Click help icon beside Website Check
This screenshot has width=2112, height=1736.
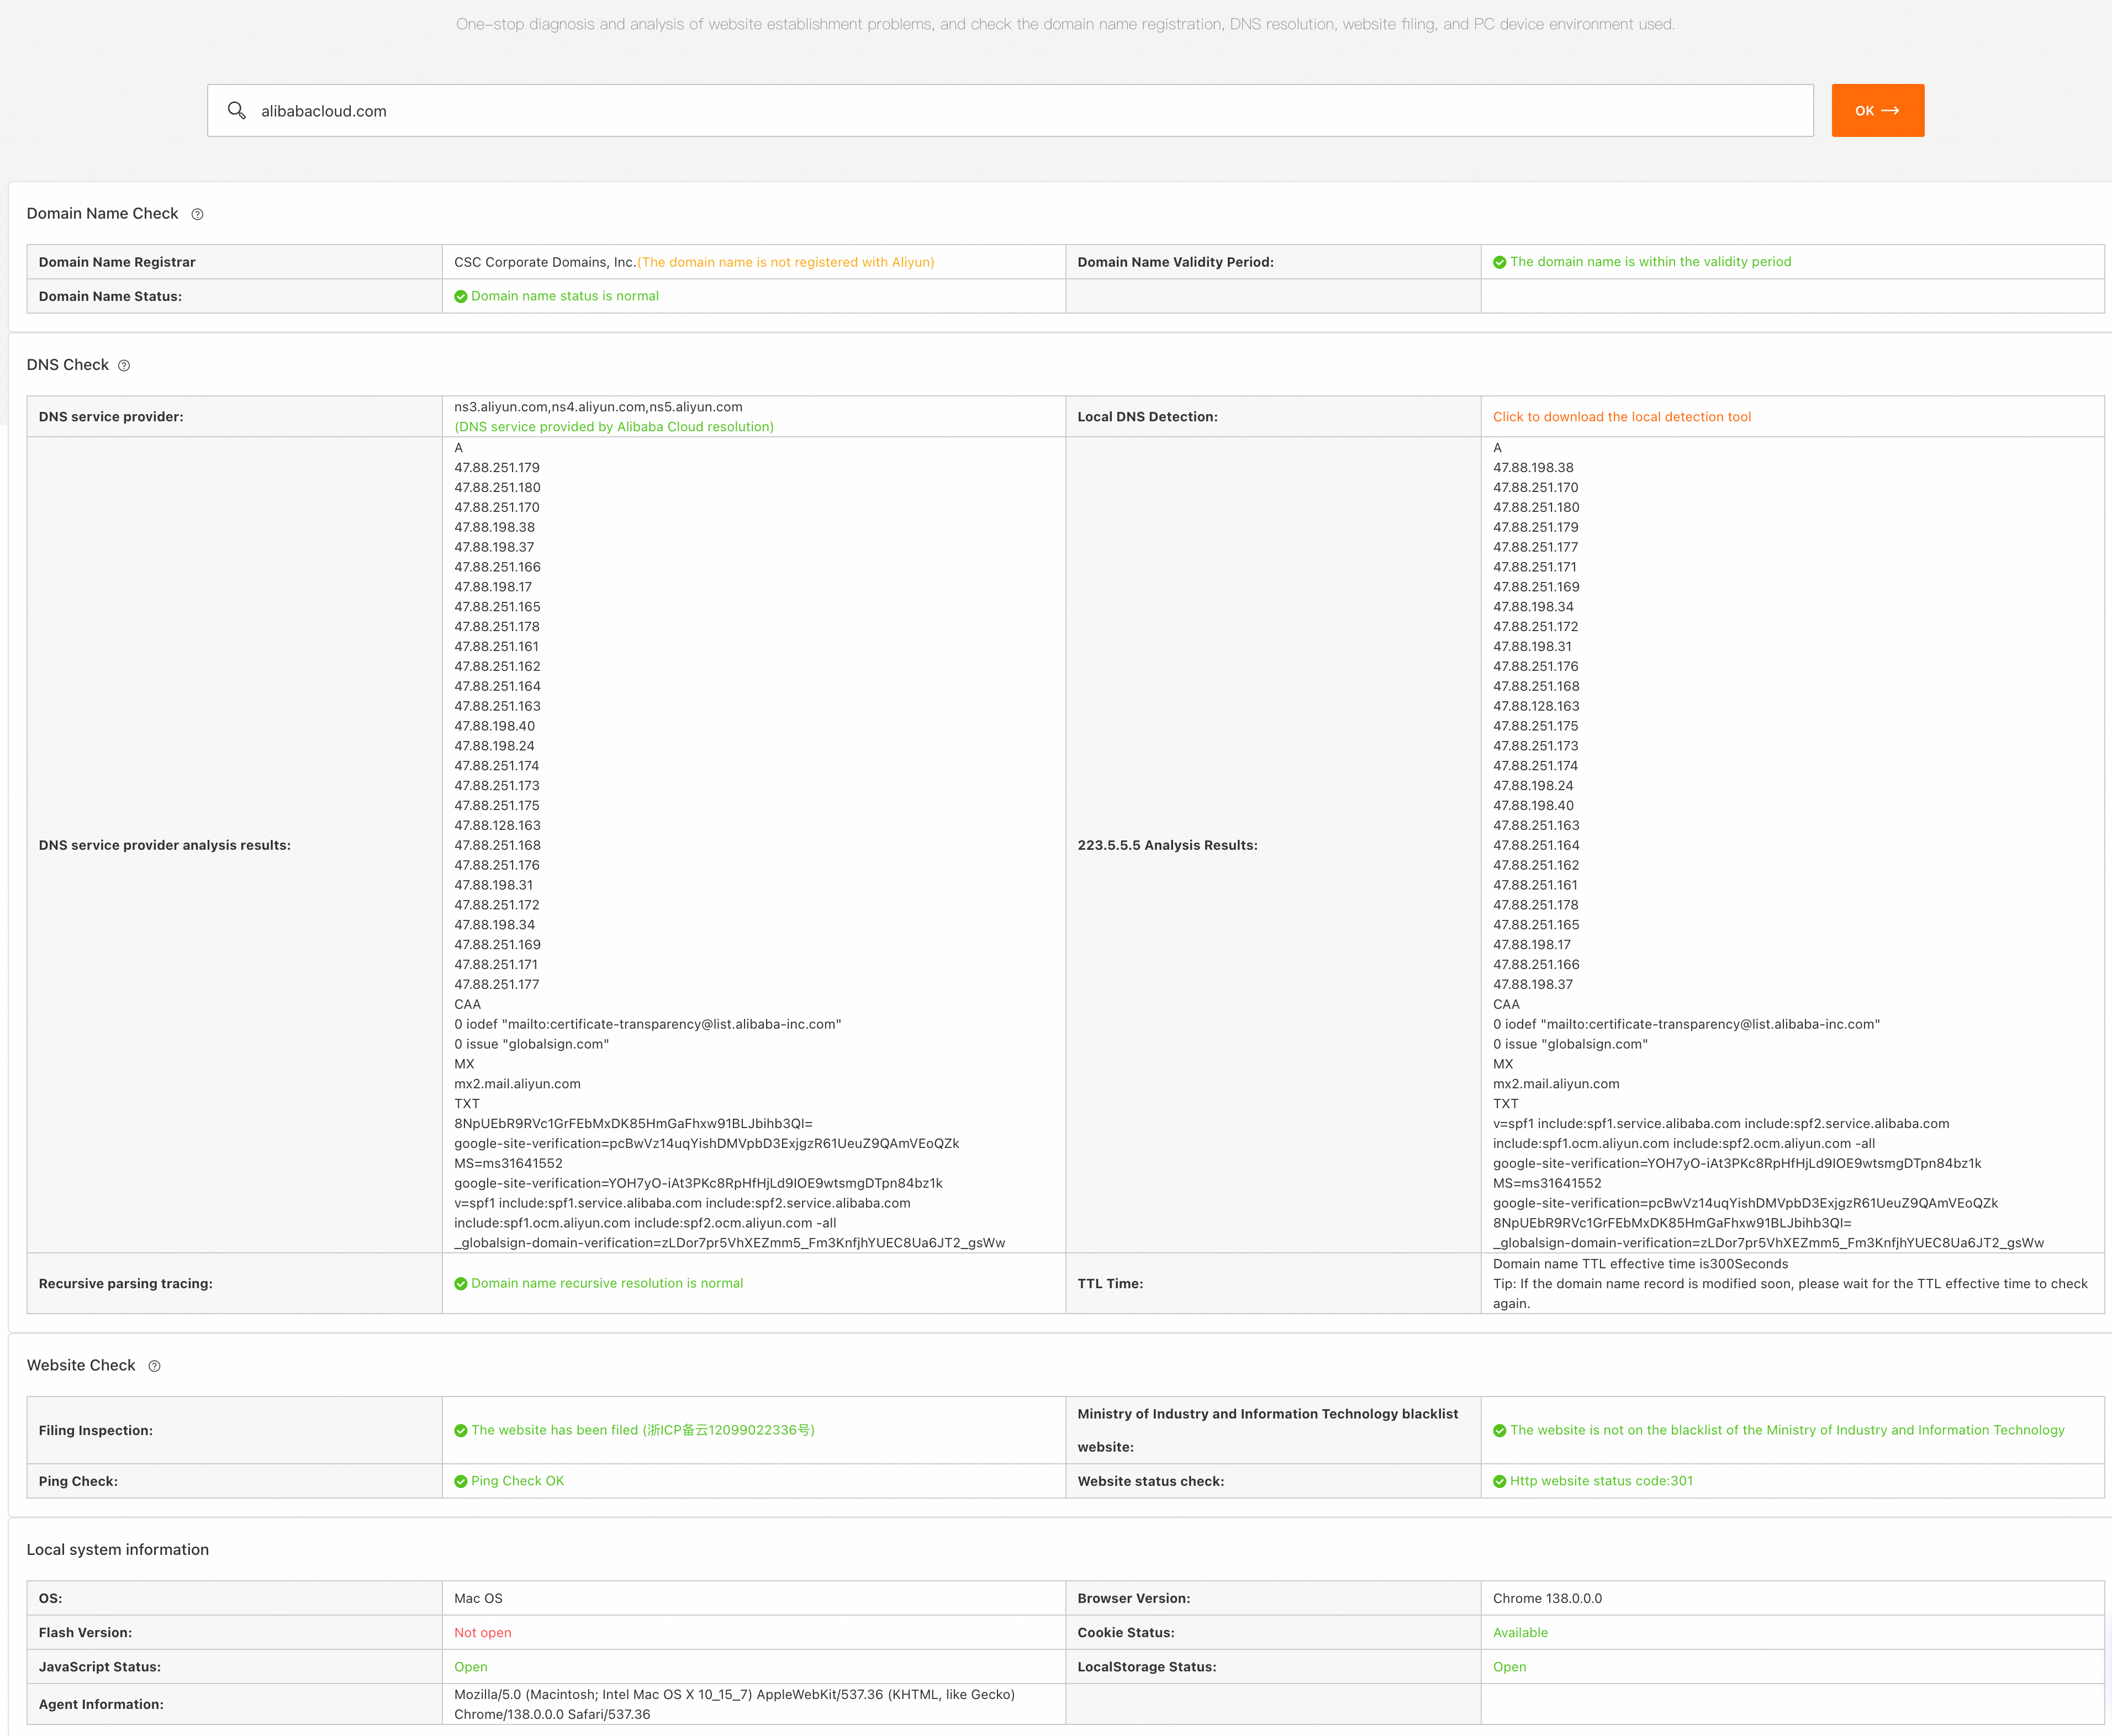point(154,1366)
